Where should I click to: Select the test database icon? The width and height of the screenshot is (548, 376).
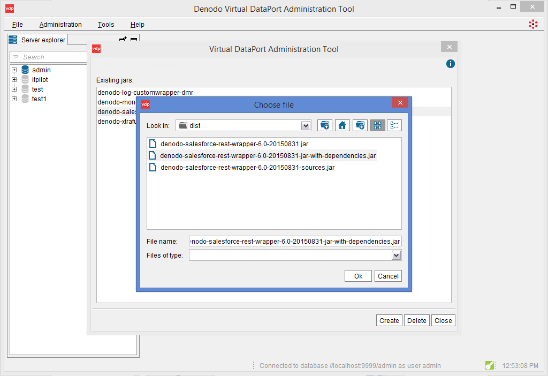pyautogui.click(x=25, y=89)
